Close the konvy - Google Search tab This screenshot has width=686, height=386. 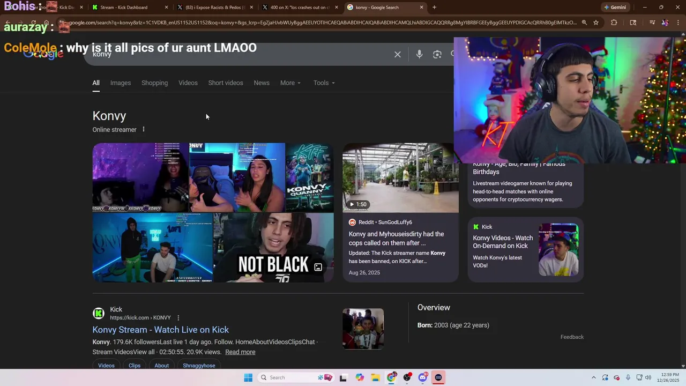pos(422,8)
